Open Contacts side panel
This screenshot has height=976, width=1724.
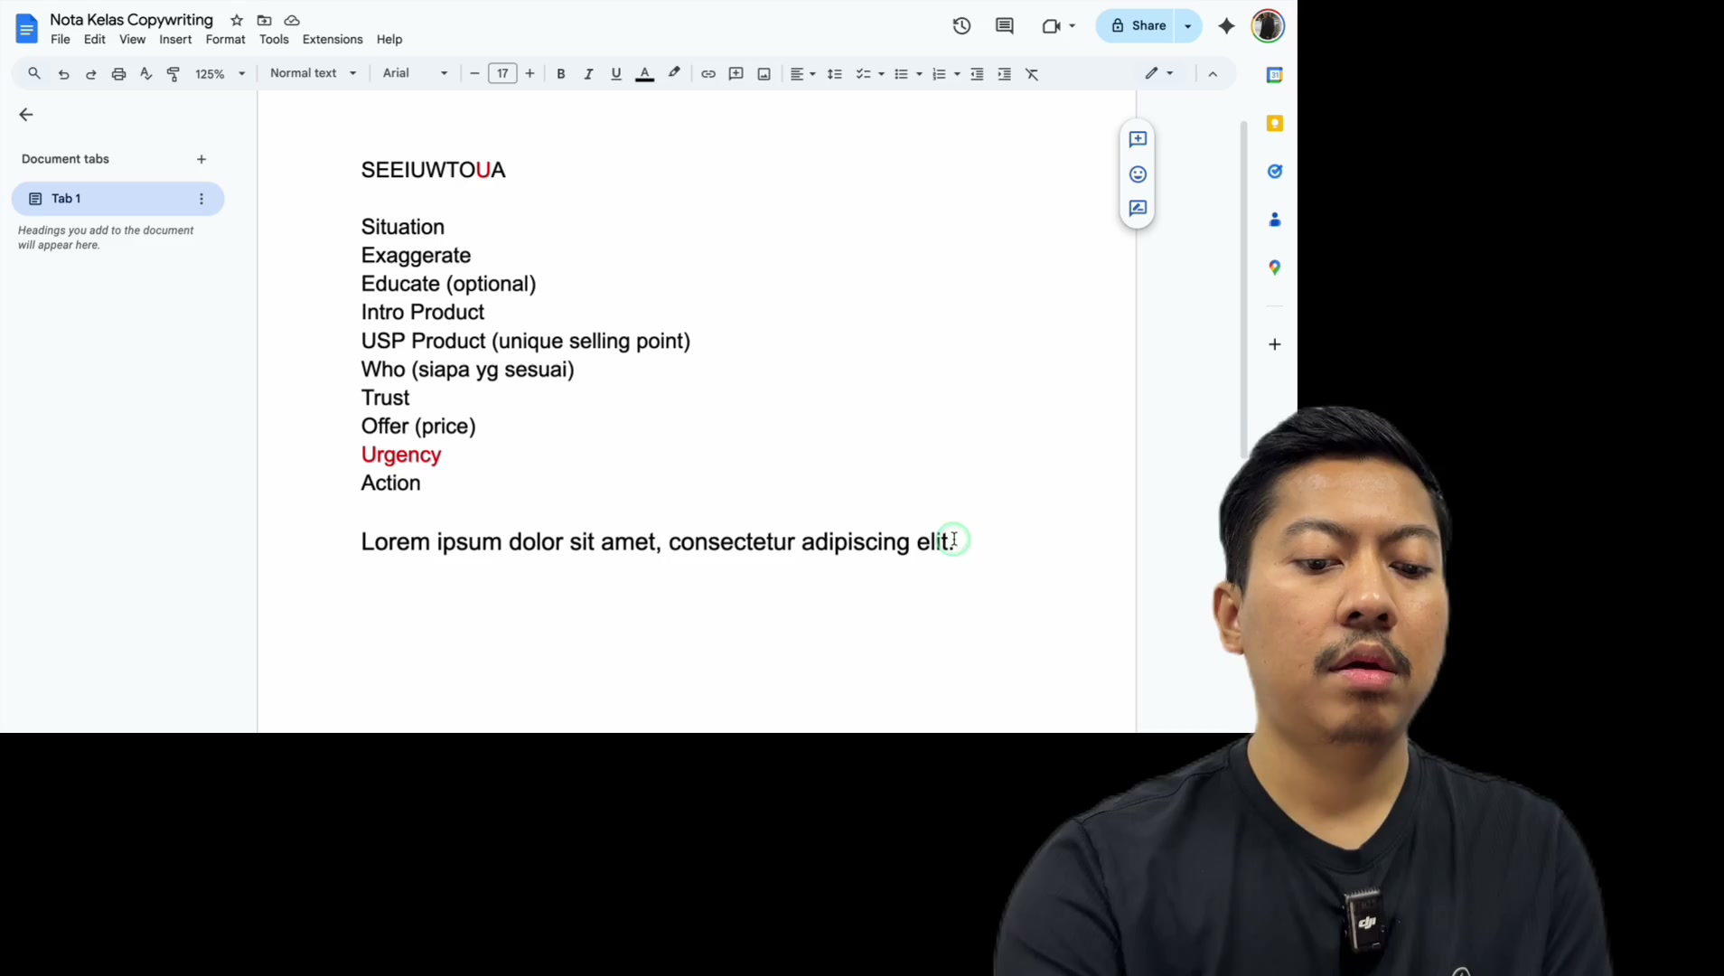coord(1274,220)
